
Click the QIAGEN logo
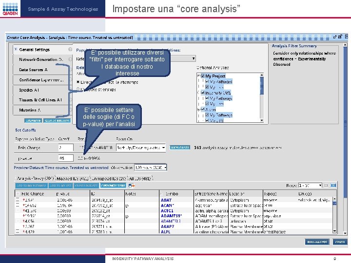(x=10, y=8)
